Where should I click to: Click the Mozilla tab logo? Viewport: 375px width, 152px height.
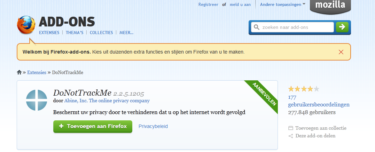(330, 5)
